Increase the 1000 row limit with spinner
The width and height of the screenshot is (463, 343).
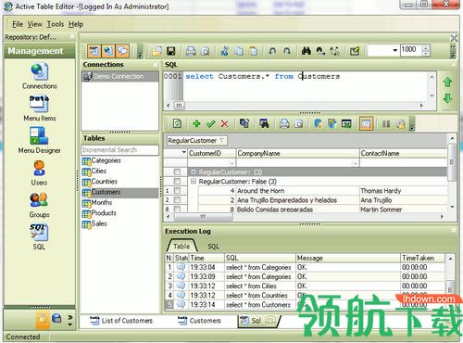point(426,48)
